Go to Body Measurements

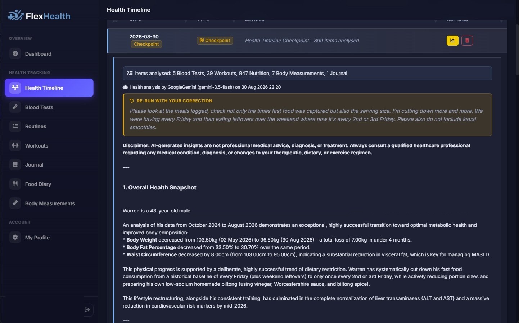49,203
